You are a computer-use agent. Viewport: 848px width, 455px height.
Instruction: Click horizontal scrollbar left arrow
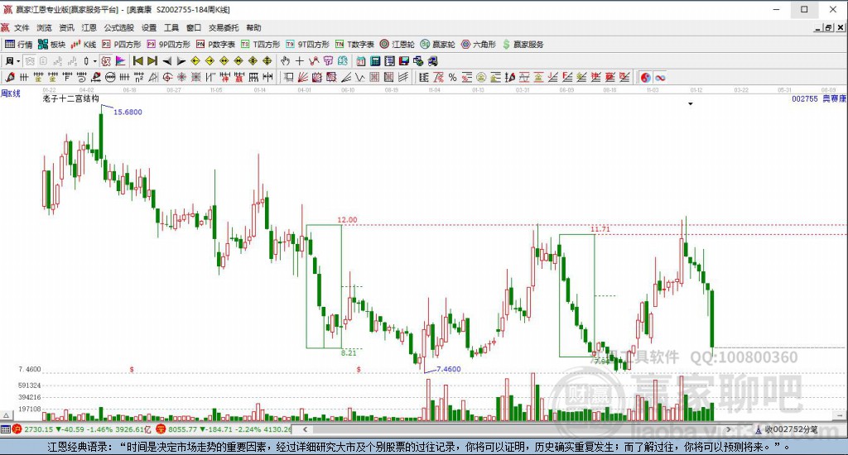(x=305, y=429)
